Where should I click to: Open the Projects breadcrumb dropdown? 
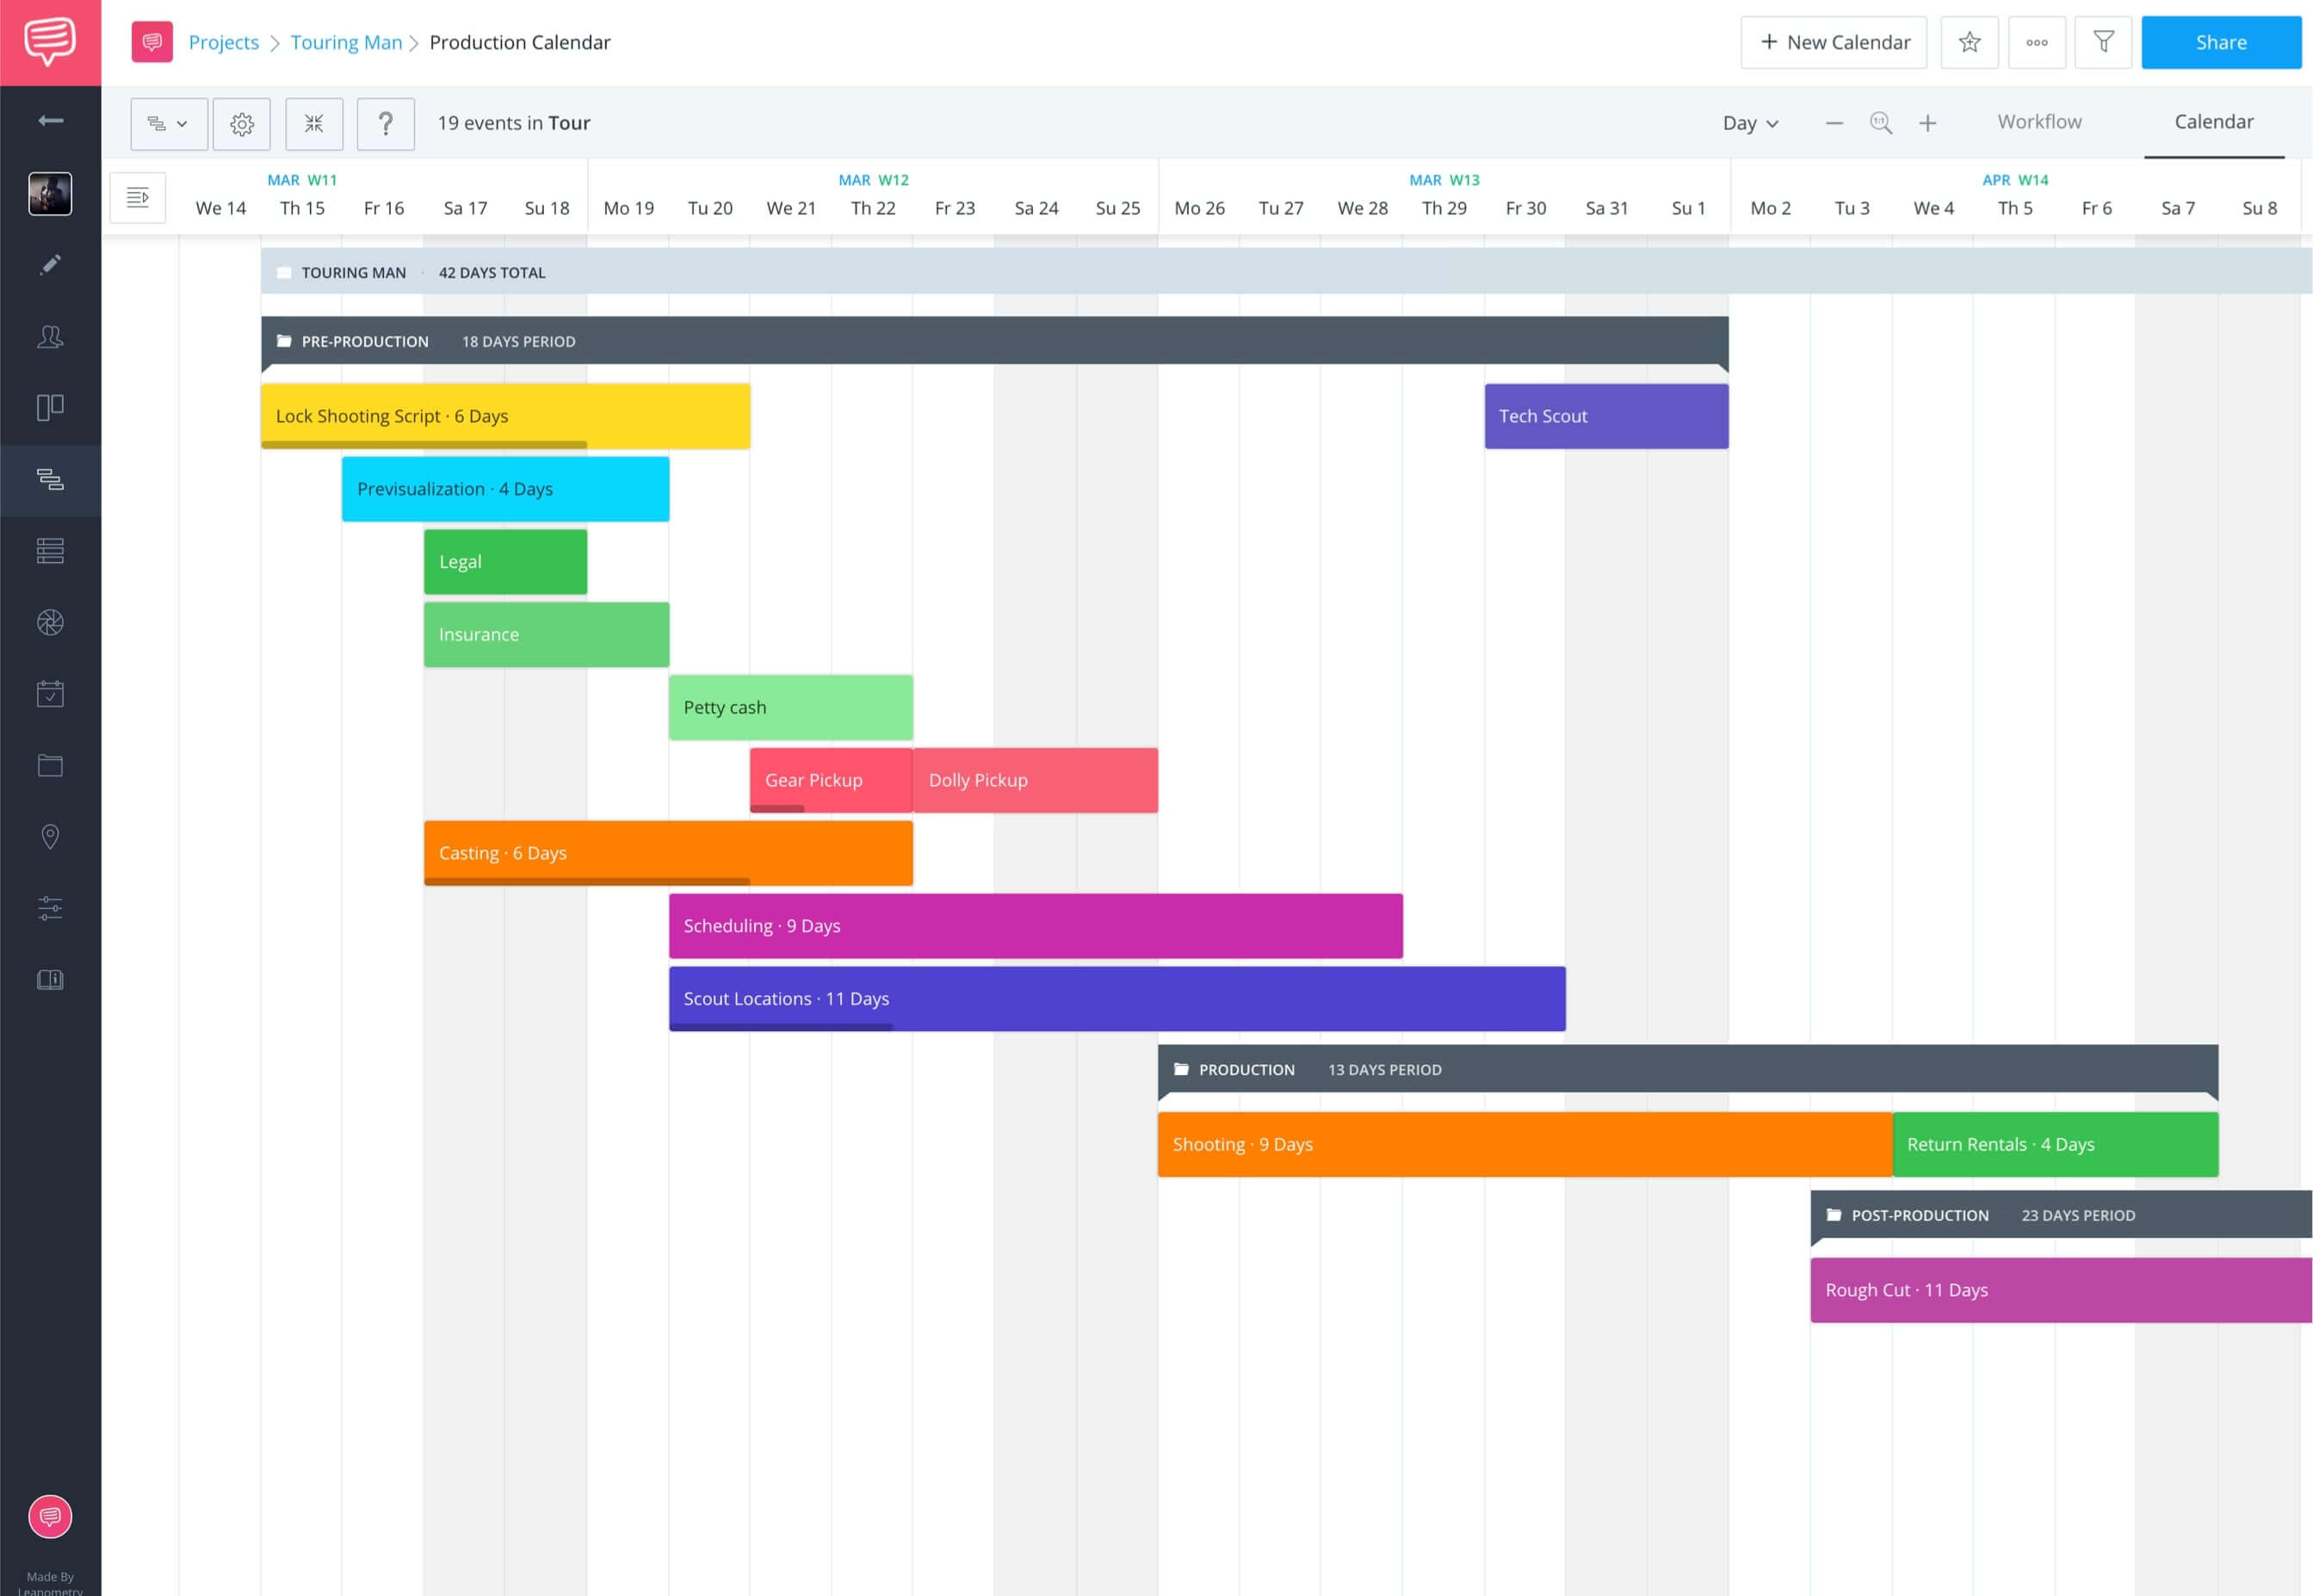click(225, 42)
